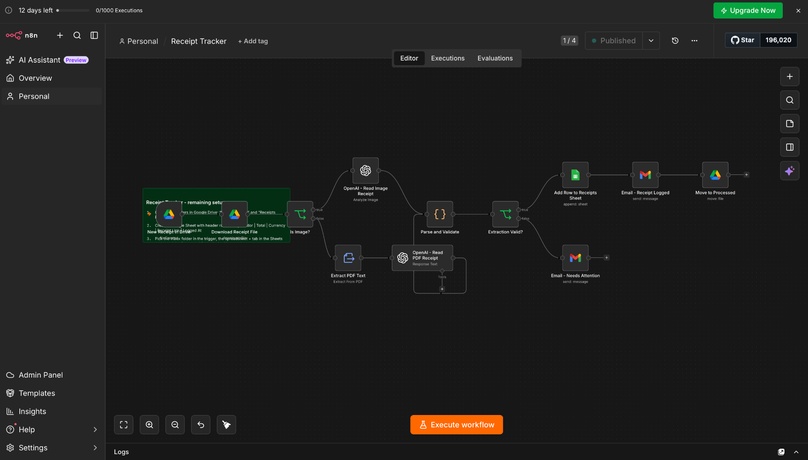Image resolution: width=808 pixels, height=460 pixels.
Task: Collapse the sidebar panel icon
Action: tap(94, 35)
